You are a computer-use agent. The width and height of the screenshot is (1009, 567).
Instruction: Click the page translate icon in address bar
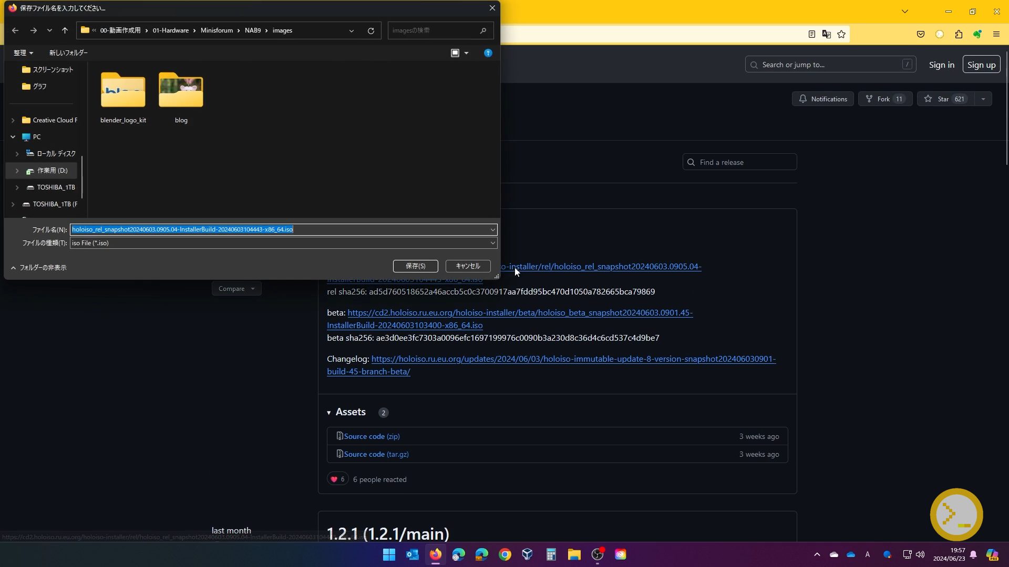point(826,34)
